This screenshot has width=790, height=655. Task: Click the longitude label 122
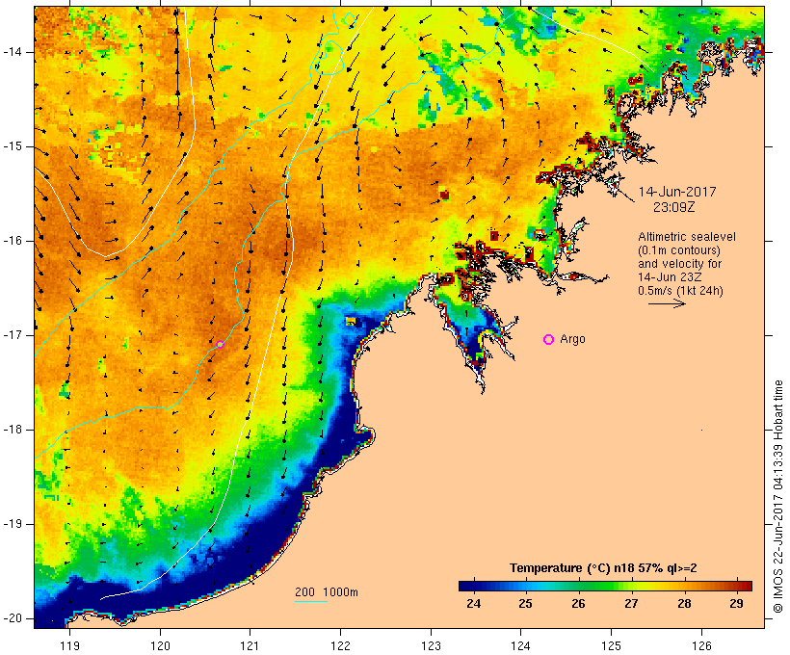341,646
